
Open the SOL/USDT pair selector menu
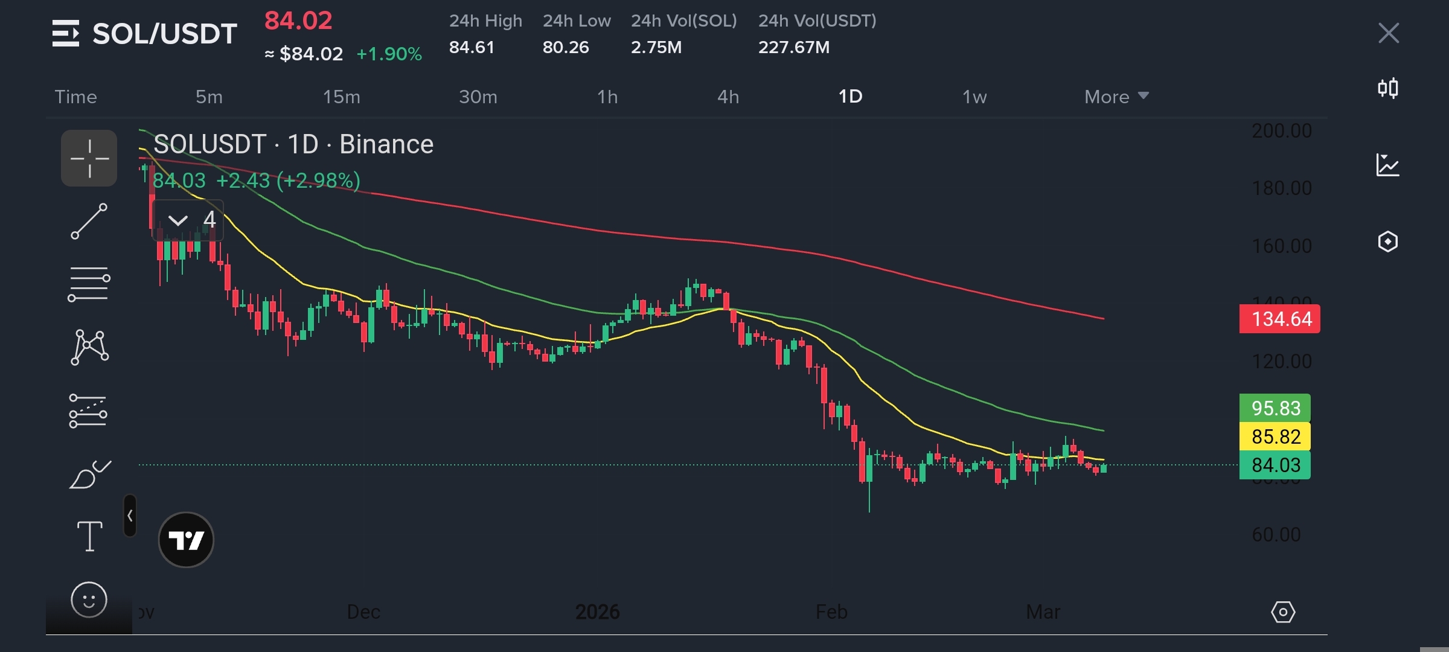[x=145, y=34]
